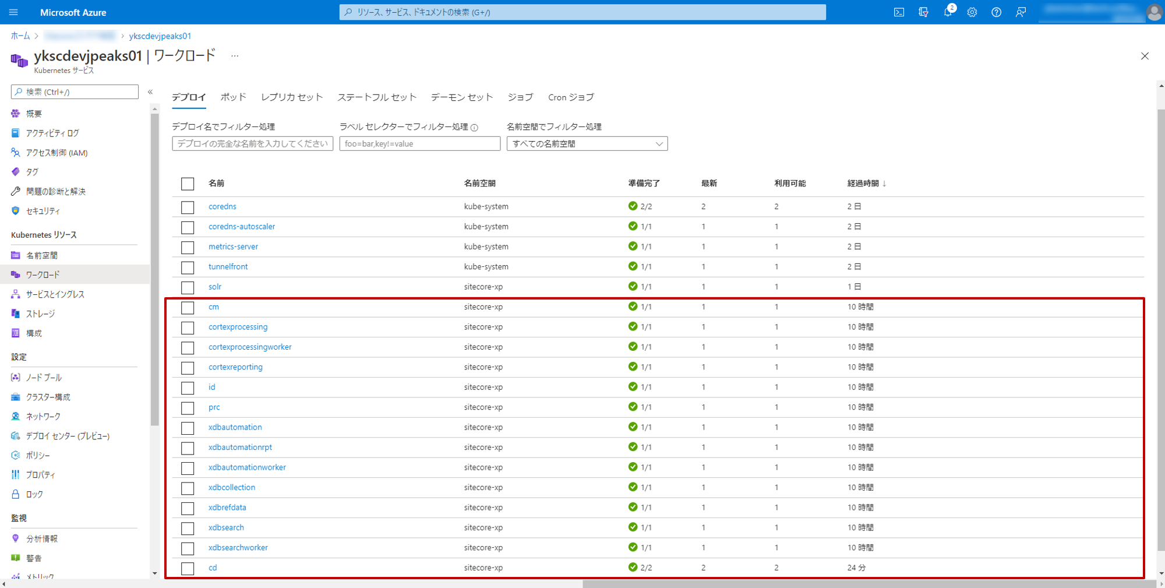Click the アクセス制御 (IAM) icon

[16, 153]
